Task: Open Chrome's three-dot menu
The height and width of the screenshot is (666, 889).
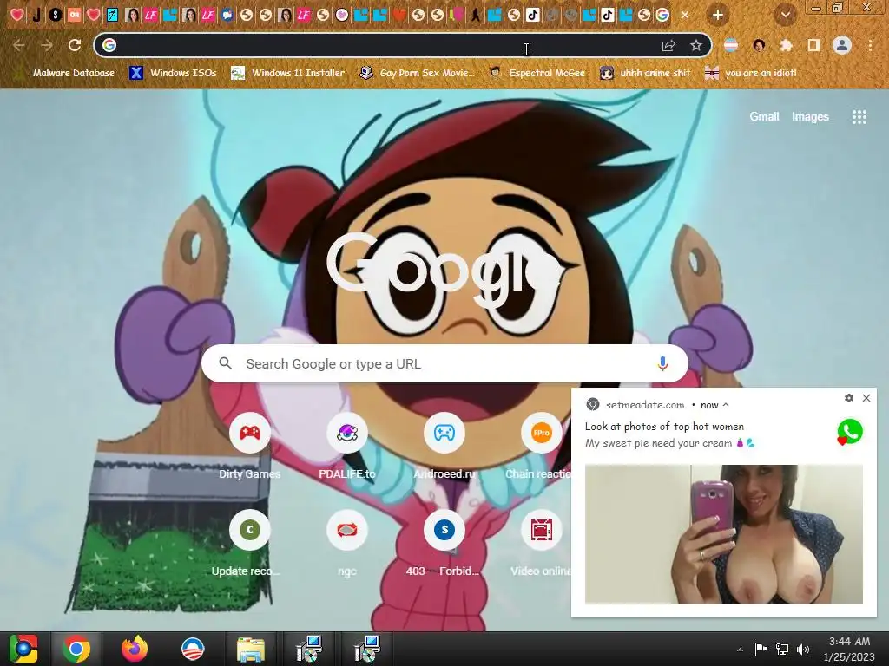Action: pos(870,45)
